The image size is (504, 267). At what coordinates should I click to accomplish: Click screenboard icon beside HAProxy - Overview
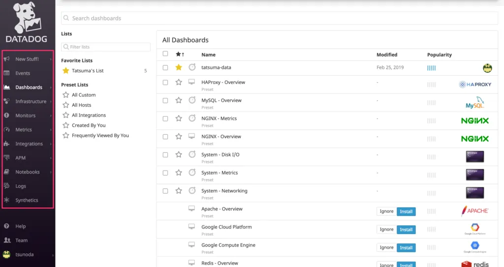tap(191, 82)
